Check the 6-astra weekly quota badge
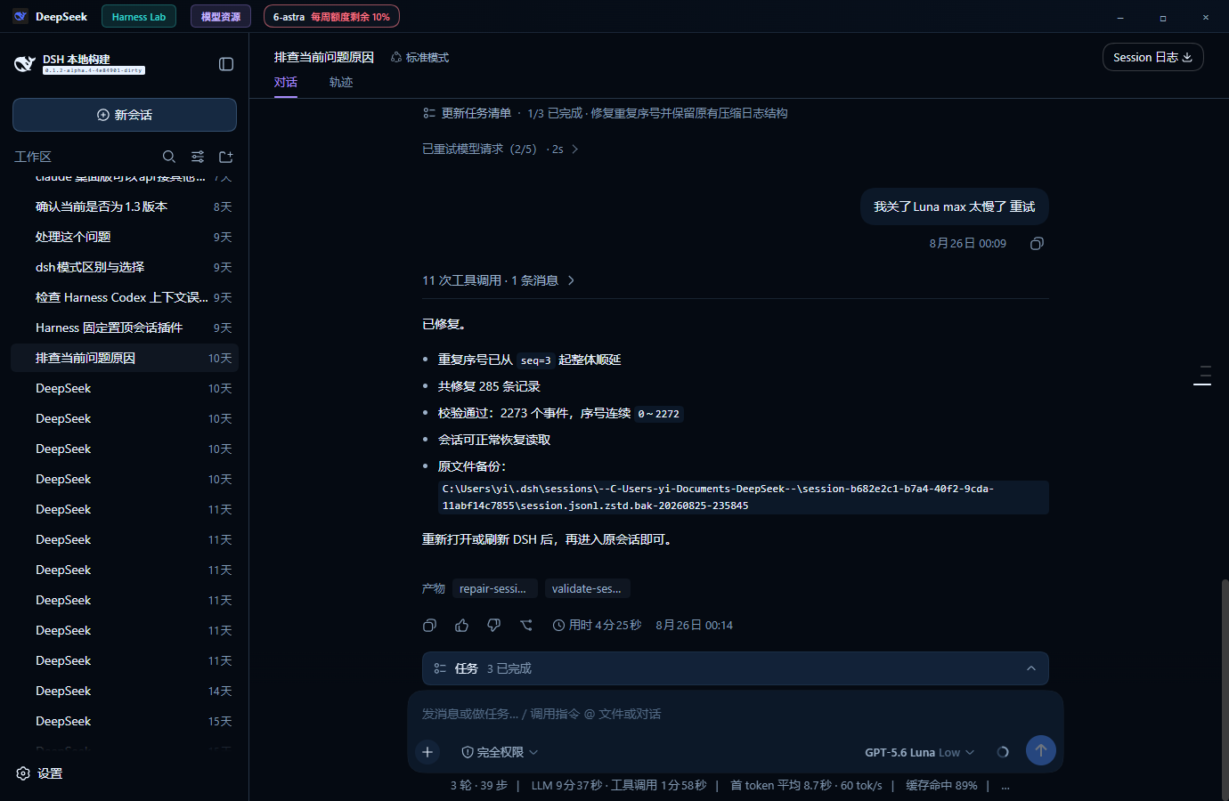 pos(331,16)
